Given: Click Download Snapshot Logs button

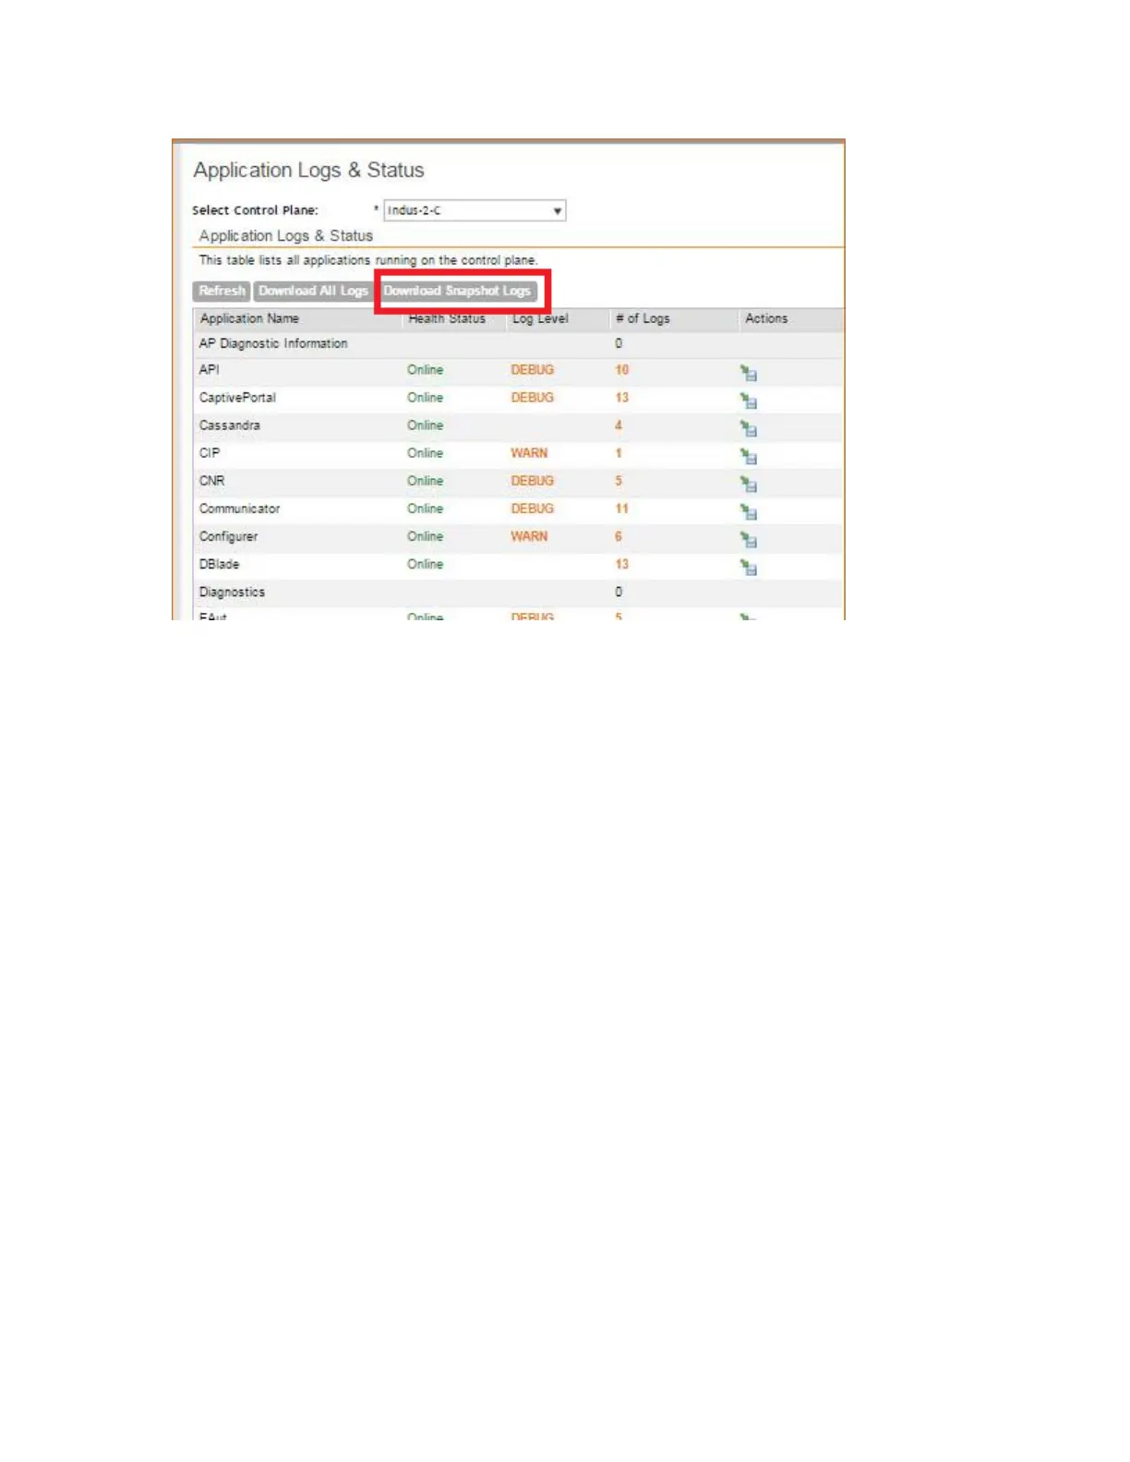Looking at the screenshot, I should click(458, 291).
